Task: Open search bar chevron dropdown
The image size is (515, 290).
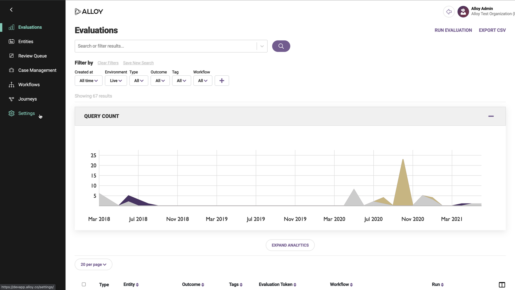Action: point(262,46)
